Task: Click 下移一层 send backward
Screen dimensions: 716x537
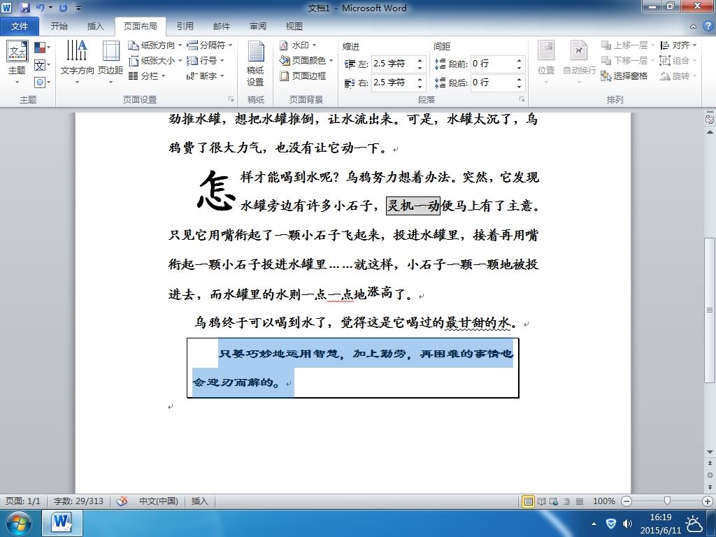Action: click(x=627, y=60)
